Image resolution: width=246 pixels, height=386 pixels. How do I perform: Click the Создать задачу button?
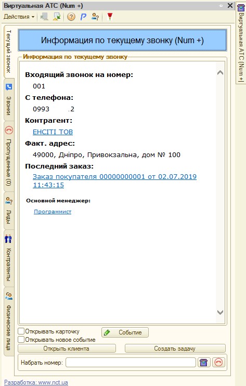pyautogui.click(x=175, y=349)
